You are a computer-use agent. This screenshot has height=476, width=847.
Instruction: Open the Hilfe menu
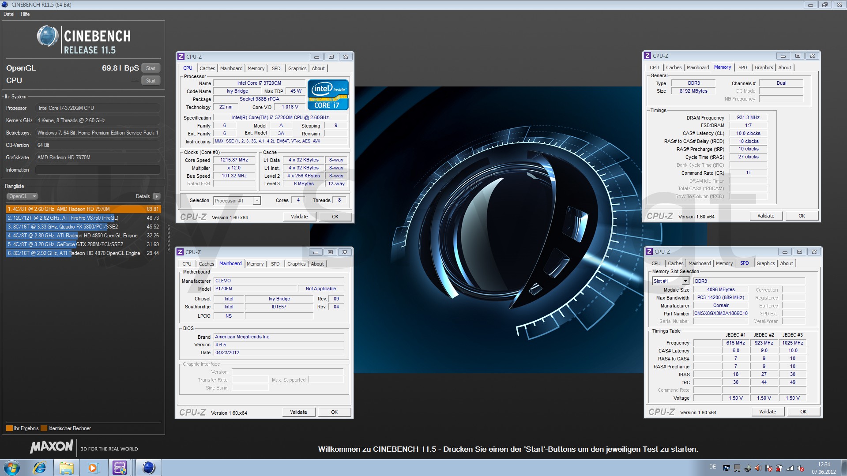coord(25,14)
